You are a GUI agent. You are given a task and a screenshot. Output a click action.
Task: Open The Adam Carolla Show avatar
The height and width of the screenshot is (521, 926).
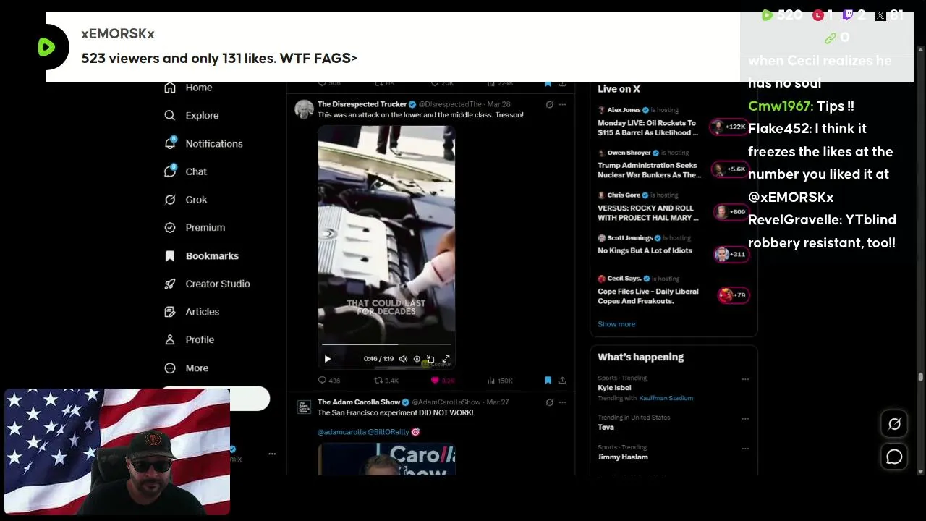pyautogui.click(x=304, y=407)
